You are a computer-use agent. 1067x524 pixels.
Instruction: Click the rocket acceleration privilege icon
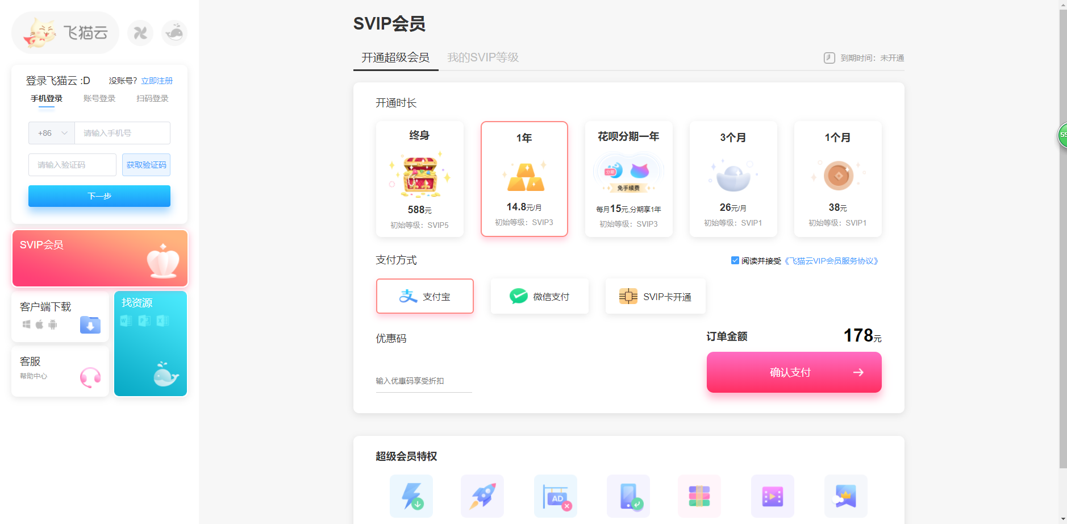click(482, 496)
